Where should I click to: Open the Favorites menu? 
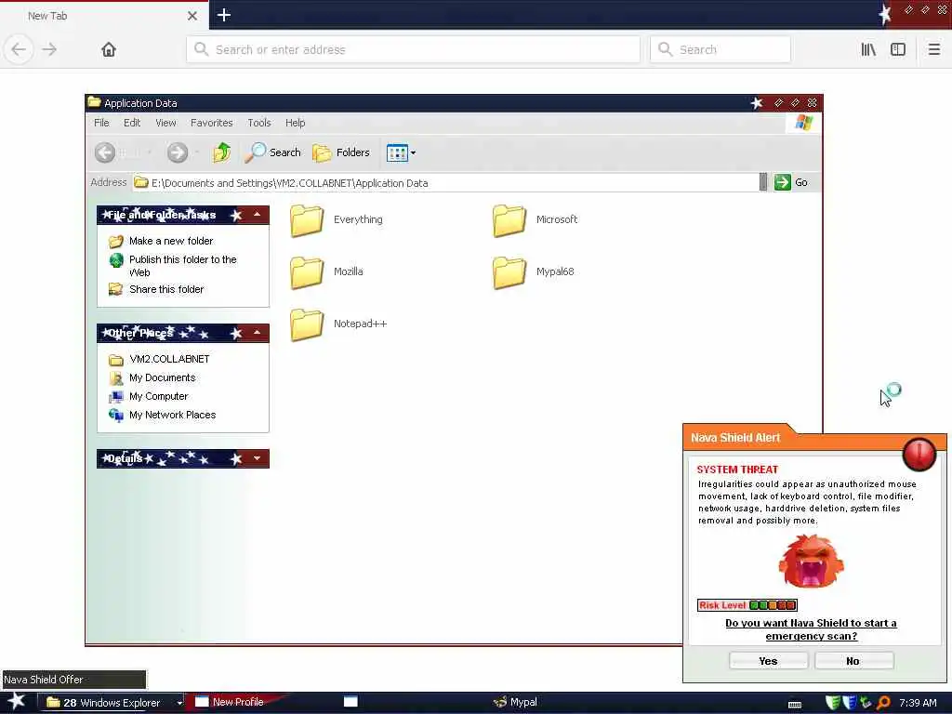[x=211, y=123]
